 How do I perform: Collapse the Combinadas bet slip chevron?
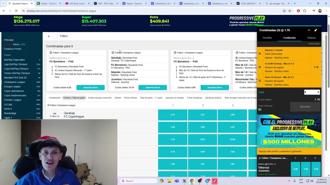pos(309,30)
